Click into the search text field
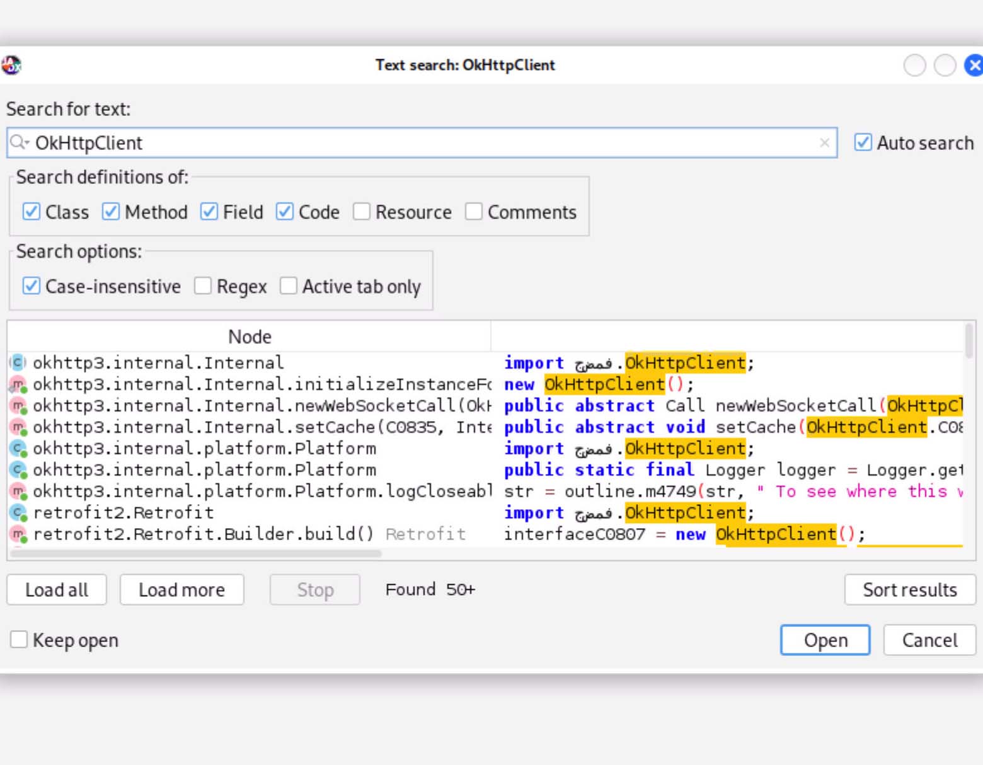The image size is (983, 765). tap(416, 143)
